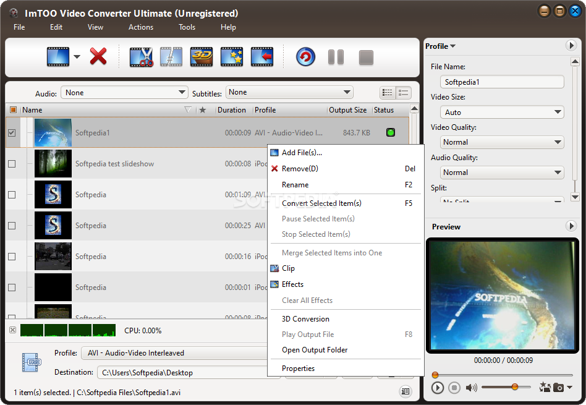Check the checkbox of the 00:01:09 Softpedia file
The width and height of the screenshot is (586, 405).
(x=12, y=195)
